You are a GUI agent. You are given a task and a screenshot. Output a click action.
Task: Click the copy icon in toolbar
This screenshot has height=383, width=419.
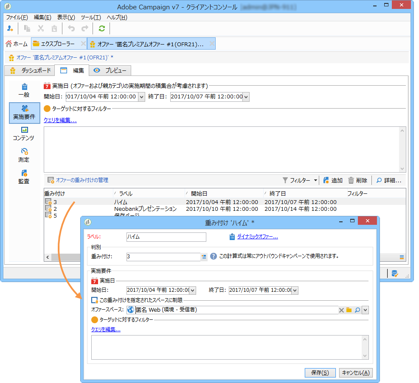point(27,28)
